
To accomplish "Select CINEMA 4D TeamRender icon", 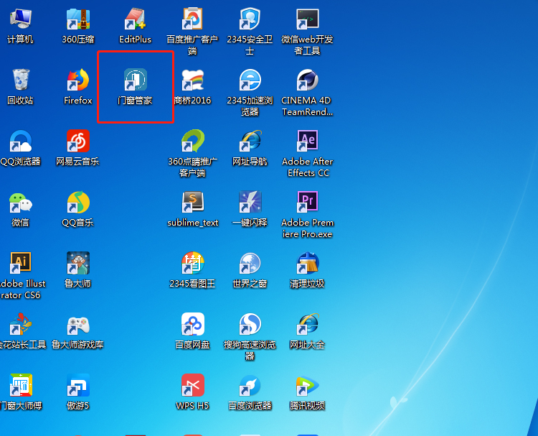I will (307, 80).
